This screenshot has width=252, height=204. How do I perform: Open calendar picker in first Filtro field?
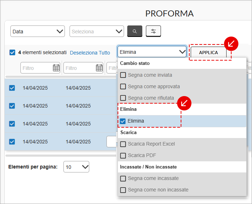56,68
